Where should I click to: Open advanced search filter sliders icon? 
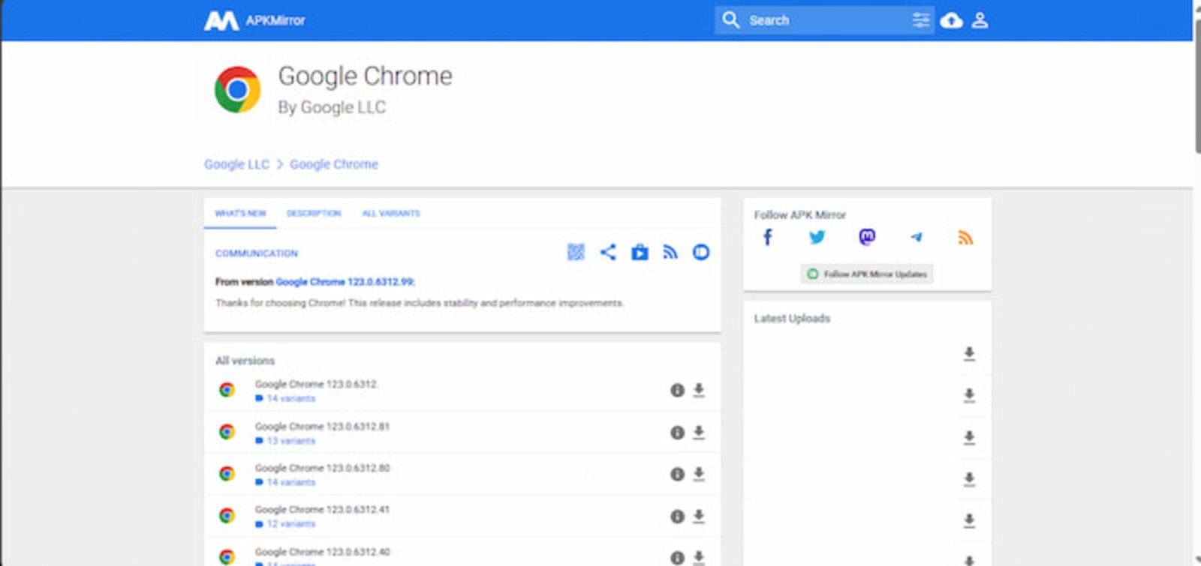click(920, 20)
